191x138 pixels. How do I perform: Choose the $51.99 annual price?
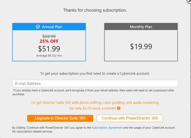tap(49, 49)
